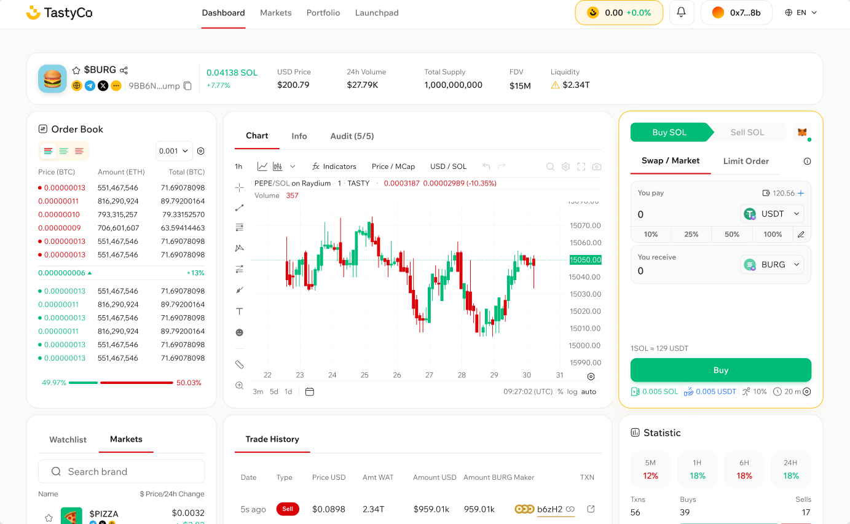Open Order Book settings icon

pyautogui.click(x=200, y=151)
